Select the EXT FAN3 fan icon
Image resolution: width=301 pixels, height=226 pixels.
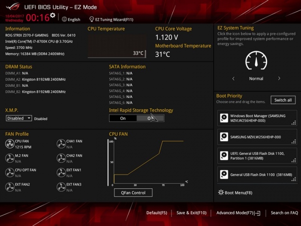click(61, 187)
